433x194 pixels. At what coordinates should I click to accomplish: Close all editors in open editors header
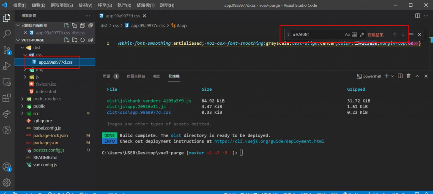(x=90, y=25)
